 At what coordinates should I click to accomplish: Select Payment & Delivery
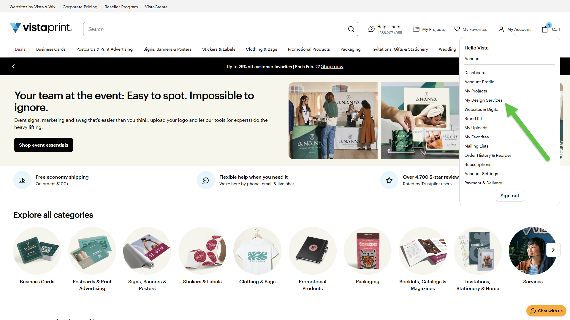483,183
